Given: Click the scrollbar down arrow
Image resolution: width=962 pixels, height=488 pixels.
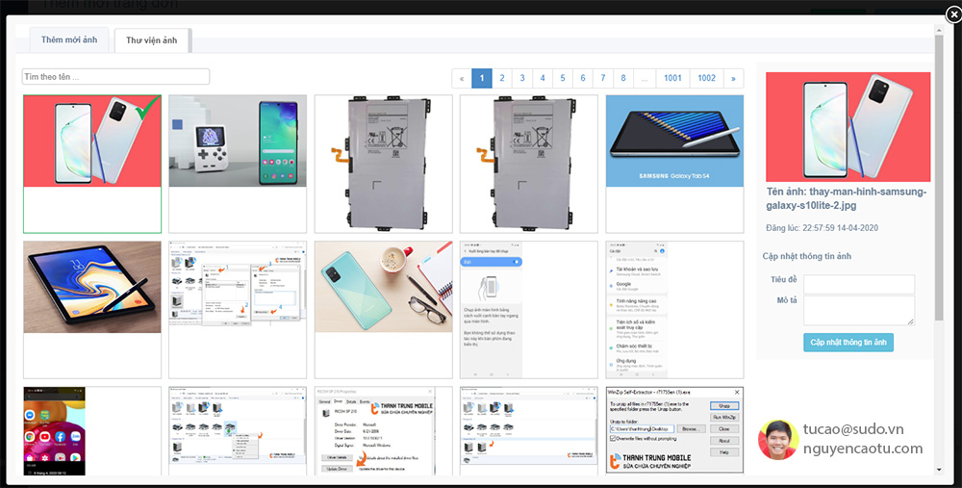Looking at the screenshot, I should coord(939,471).
